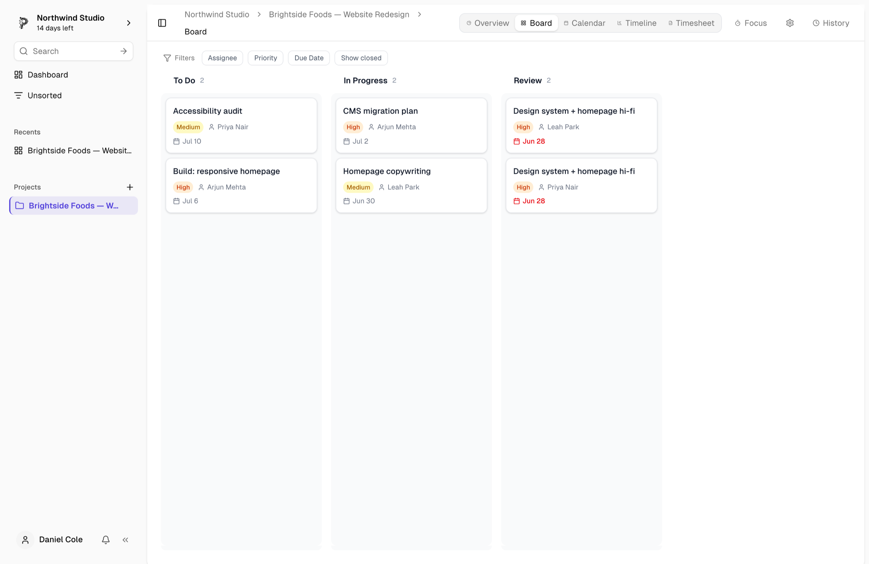
Task: Open the CMS migration plan card
Action: click(x=411, y=125)
